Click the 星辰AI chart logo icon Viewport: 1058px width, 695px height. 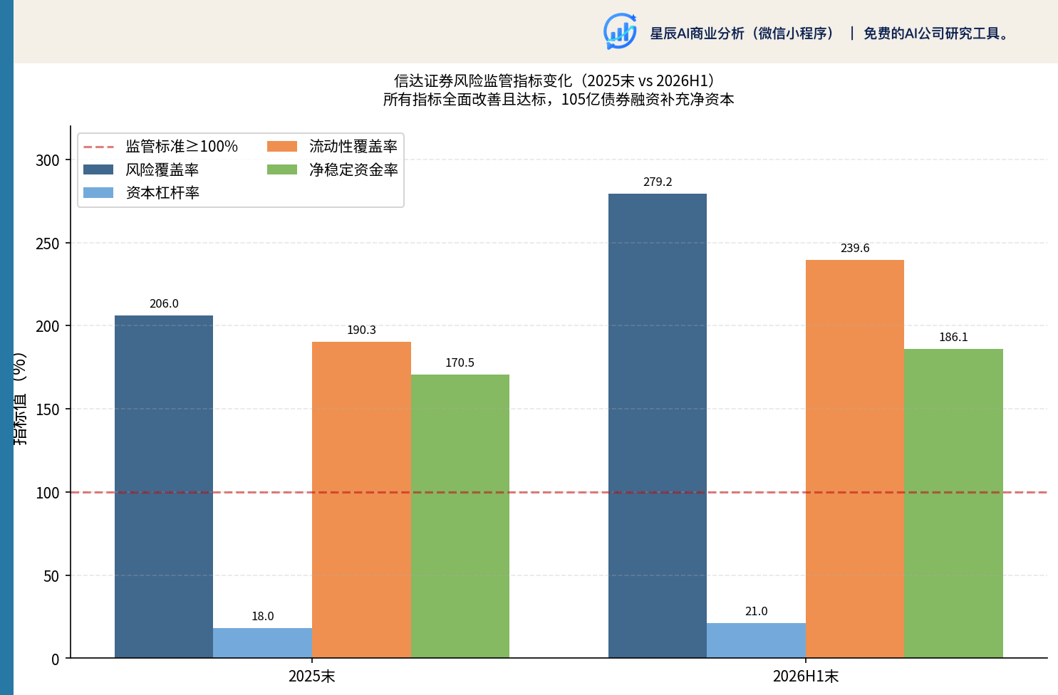[x=620, y=31]
